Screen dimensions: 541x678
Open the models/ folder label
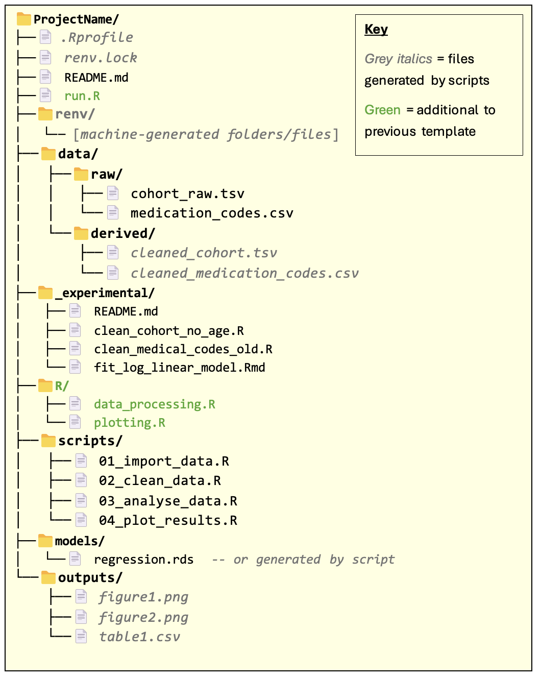pyautogui.click(x=80, y=541)
